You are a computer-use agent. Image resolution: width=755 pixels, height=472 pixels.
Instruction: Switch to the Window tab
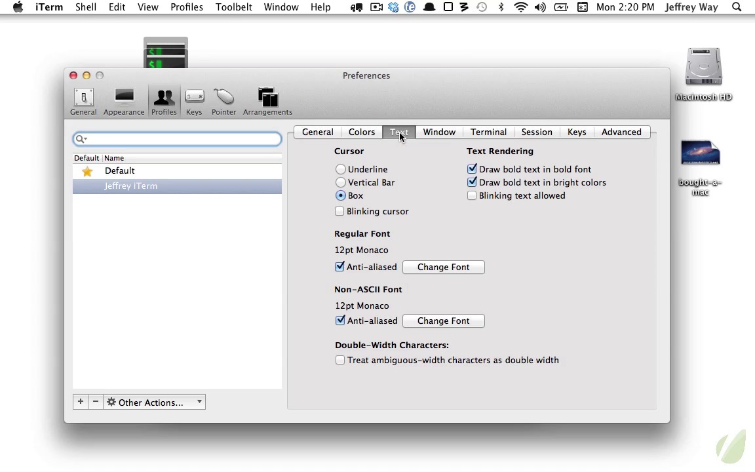[x=439, y=132]
